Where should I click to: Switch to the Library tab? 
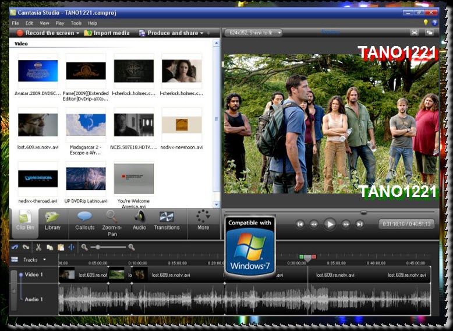click(52, 221)
